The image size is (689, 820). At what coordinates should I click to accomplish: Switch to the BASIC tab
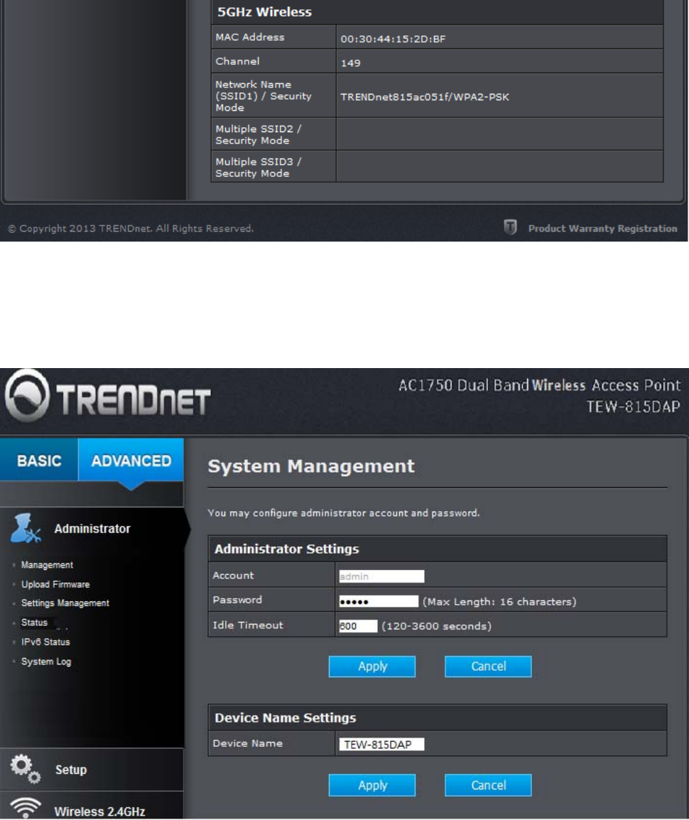coord(39,460)
